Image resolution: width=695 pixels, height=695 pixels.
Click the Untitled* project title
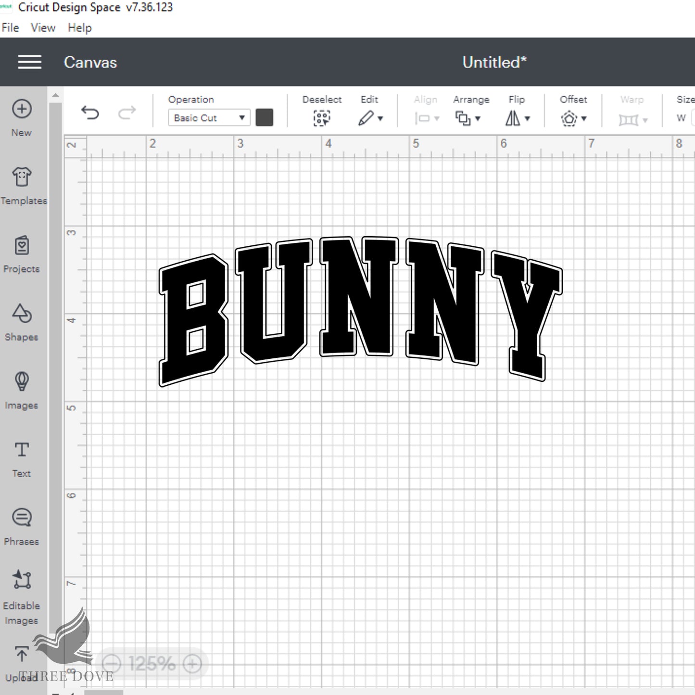[x=494, y=62]
